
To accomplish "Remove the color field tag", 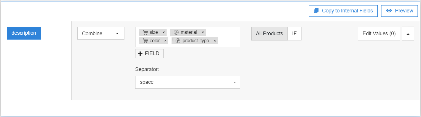I will pyautogui.click(x=165, y=41).
